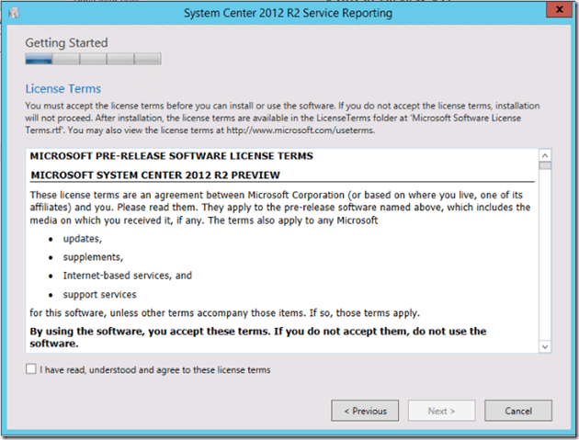Click the empty license scrollbar track
Screen dimensions: 579x440
545,257
